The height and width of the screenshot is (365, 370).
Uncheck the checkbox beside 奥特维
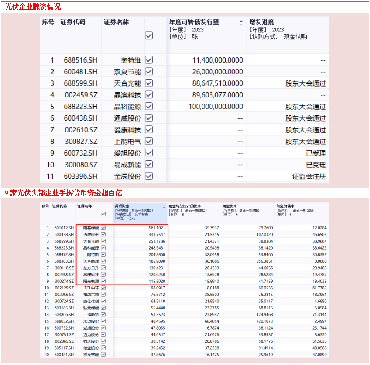(x=149, y=60)
